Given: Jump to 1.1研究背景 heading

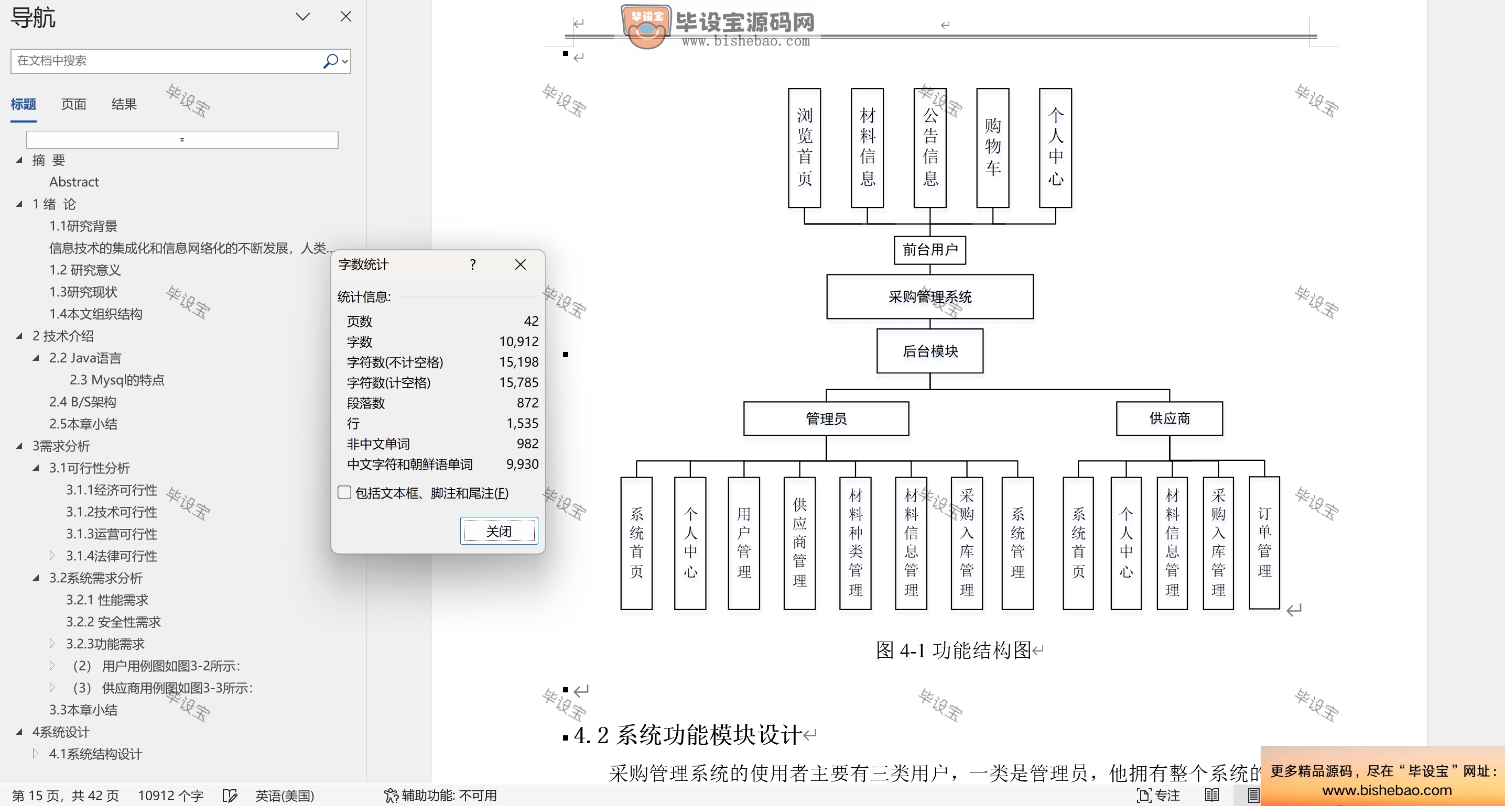Looking at the screenshot, I should [83, 226].
